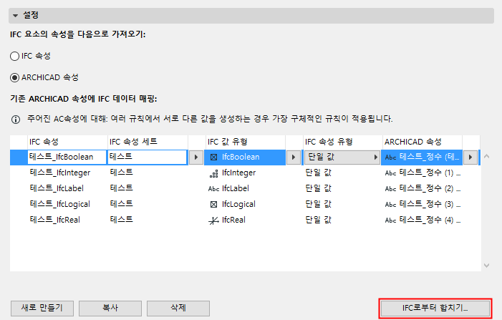502x320 pixels.
Task: Open the arrow menu after IfcBoolean value type
Action: tap(294, 157)
